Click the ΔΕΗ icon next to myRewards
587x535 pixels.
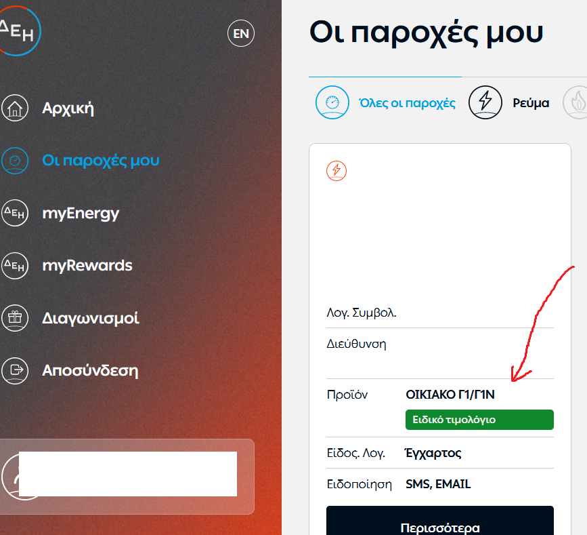click(15, 266)
